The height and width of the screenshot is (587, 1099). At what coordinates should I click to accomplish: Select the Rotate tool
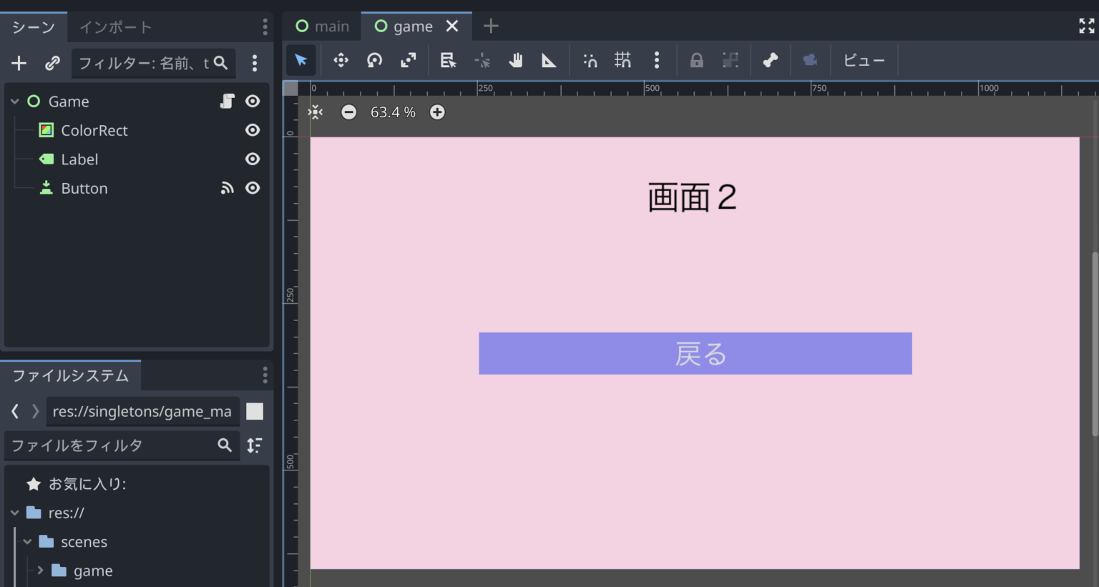pyautogui.click(x=374, y=60)
